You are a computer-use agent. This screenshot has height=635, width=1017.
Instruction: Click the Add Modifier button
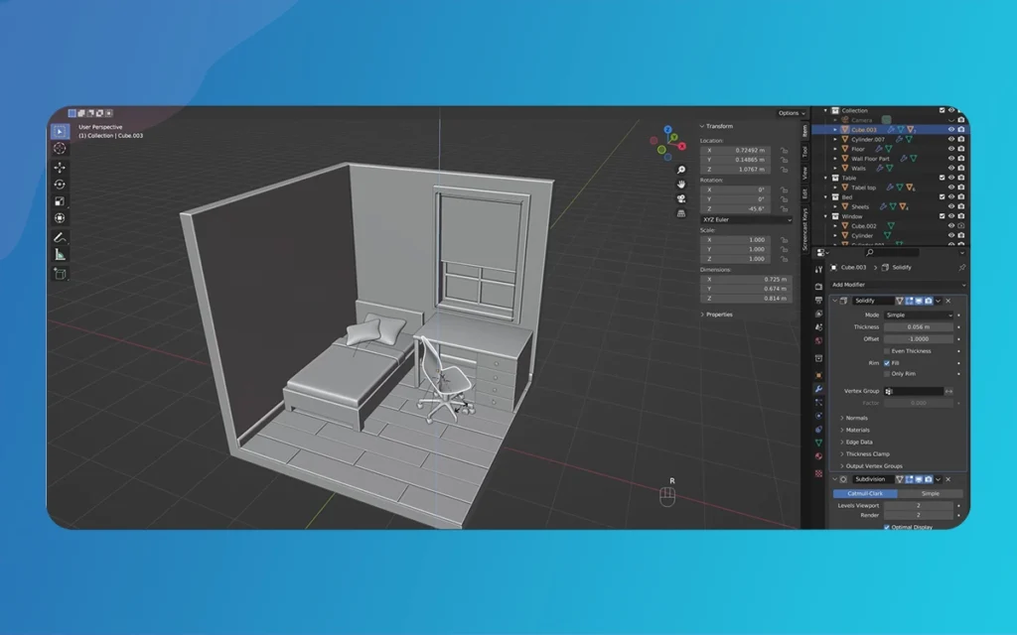898,285
